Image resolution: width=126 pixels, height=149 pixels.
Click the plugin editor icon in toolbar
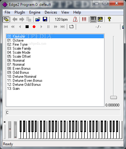[x=6, y=19]
